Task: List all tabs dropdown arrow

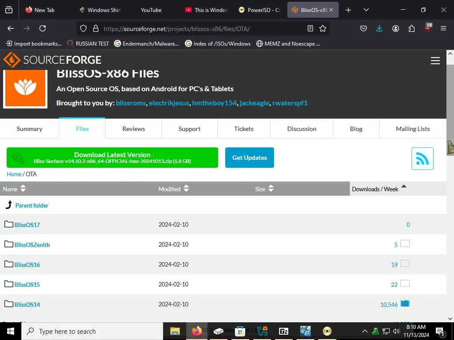Action: point(366,10)
